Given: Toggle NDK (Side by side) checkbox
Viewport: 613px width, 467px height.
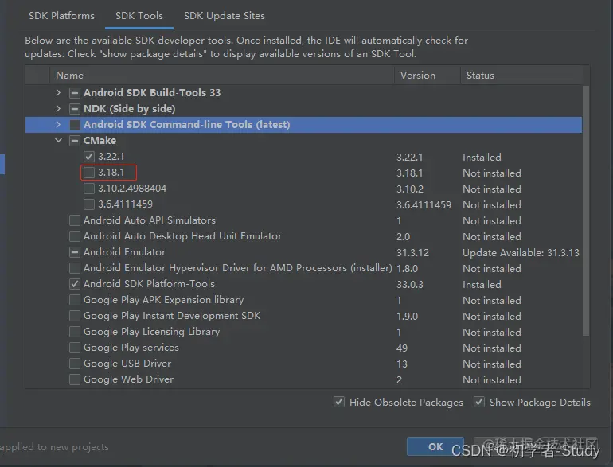Looking at the screenshot, I should pos(75,109).
